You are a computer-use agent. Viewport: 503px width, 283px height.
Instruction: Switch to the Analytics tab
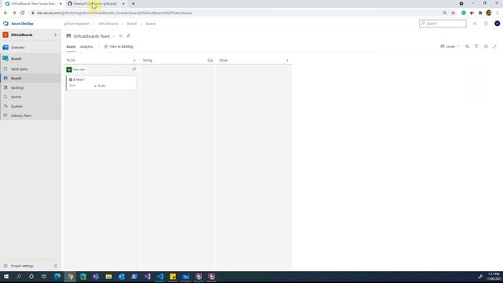[86, 47]
